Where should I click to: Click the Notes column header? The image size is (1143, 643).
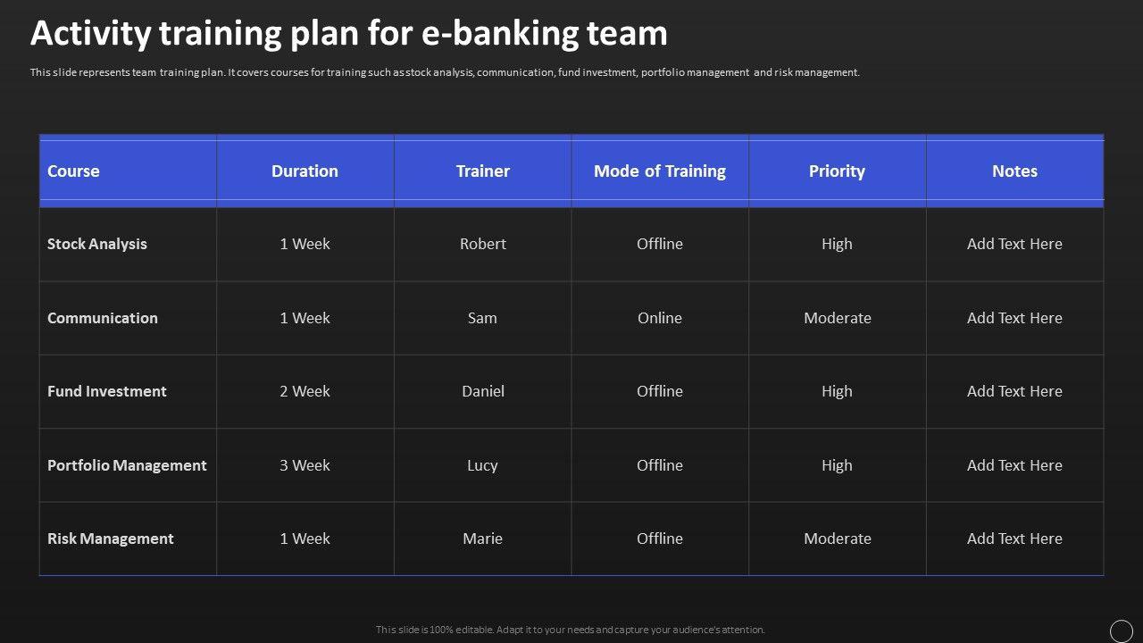1014,171
